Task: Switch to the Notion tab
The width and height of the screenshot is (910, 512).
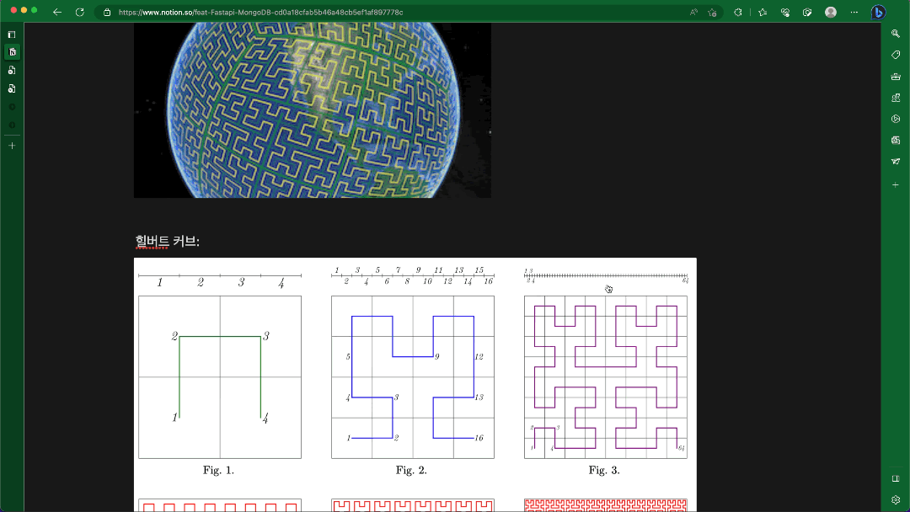Action: click(x=12, y=52)
